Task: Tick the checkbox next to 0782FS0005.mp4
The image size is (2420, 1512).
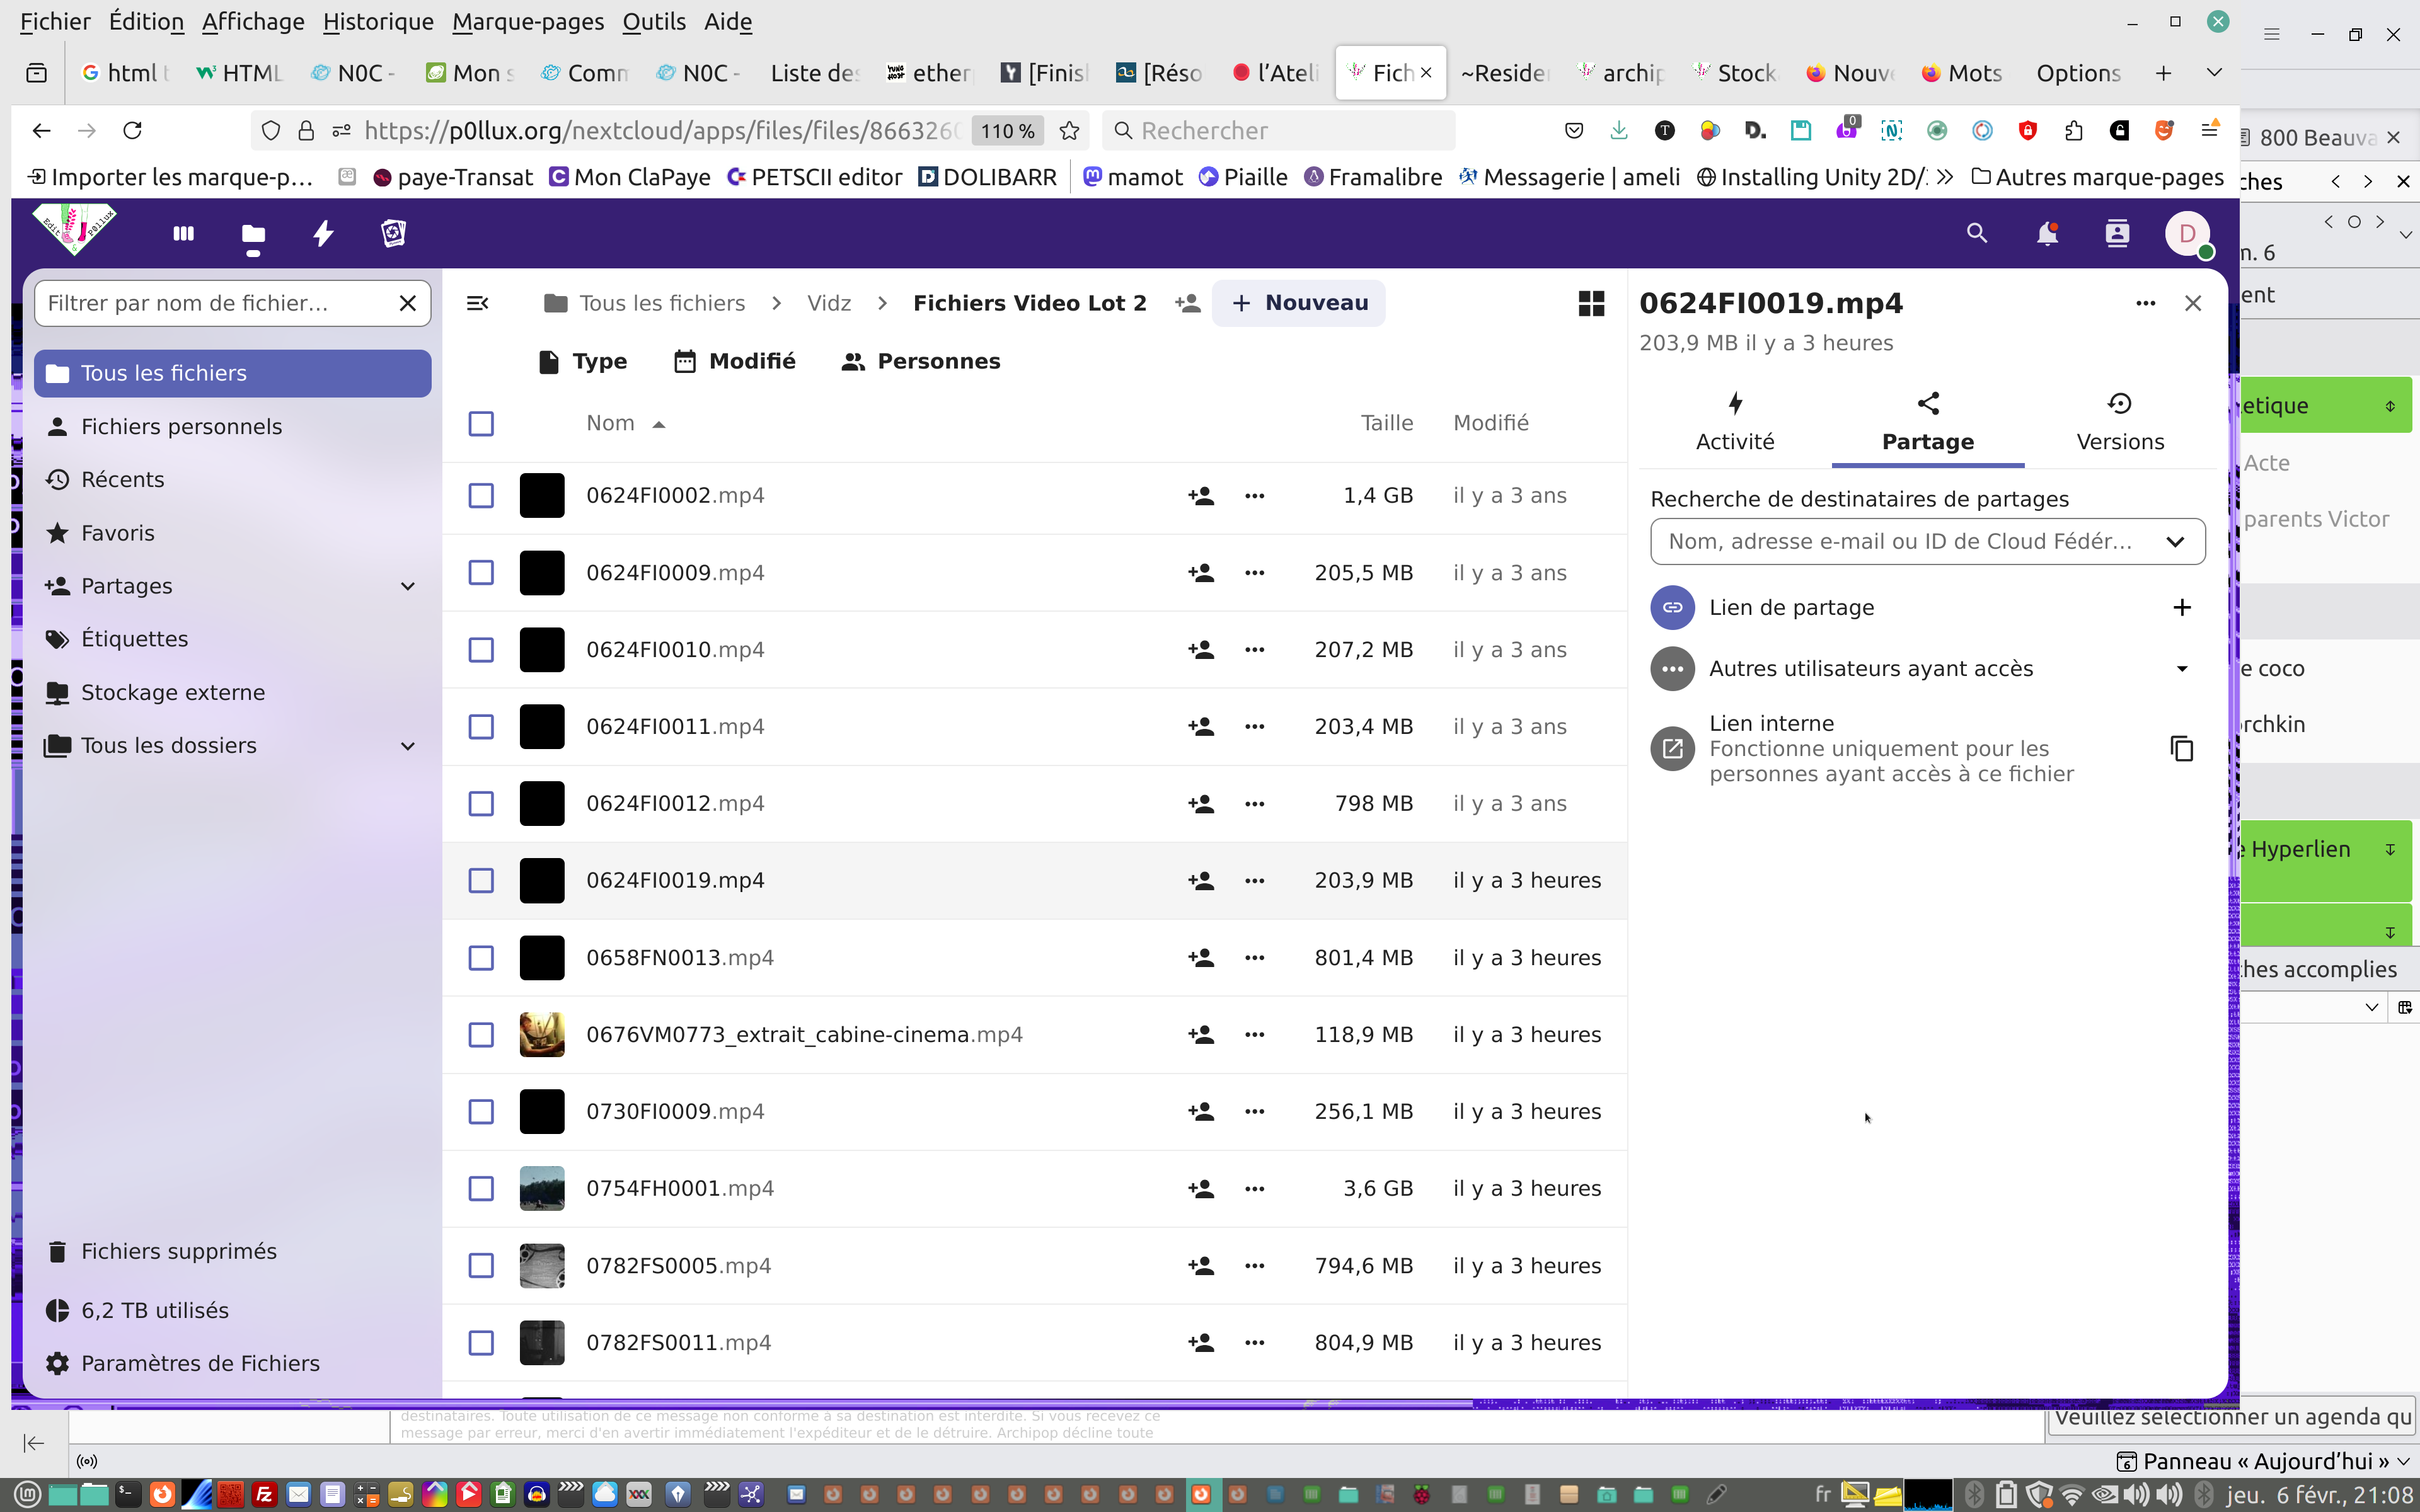Action: tap(481, 1265)
